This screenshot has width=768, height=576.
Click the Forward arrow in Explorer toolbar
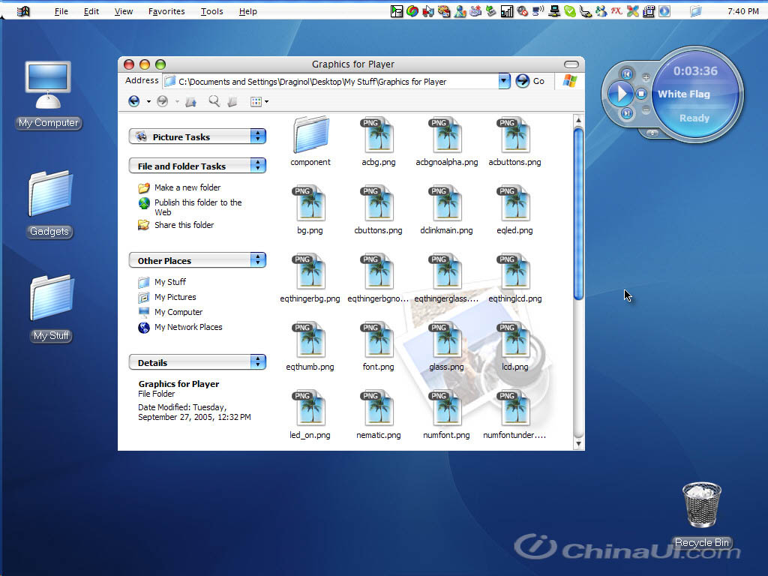click(x=163, y=101)
